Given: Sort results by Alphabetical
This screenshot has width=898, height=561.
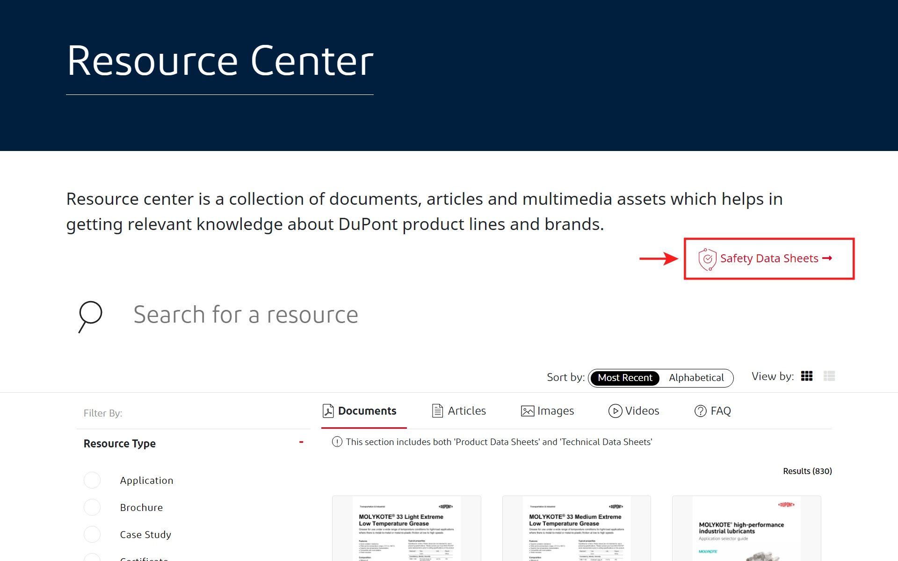Looking at the screenshot, I should click(696, 378).
